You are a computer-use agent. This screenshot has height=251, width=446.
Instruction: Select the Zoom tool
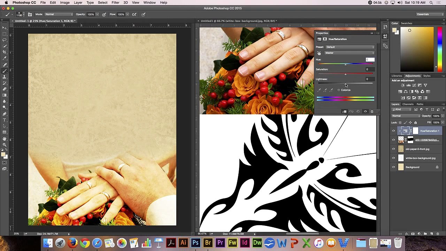click(5, 145)
